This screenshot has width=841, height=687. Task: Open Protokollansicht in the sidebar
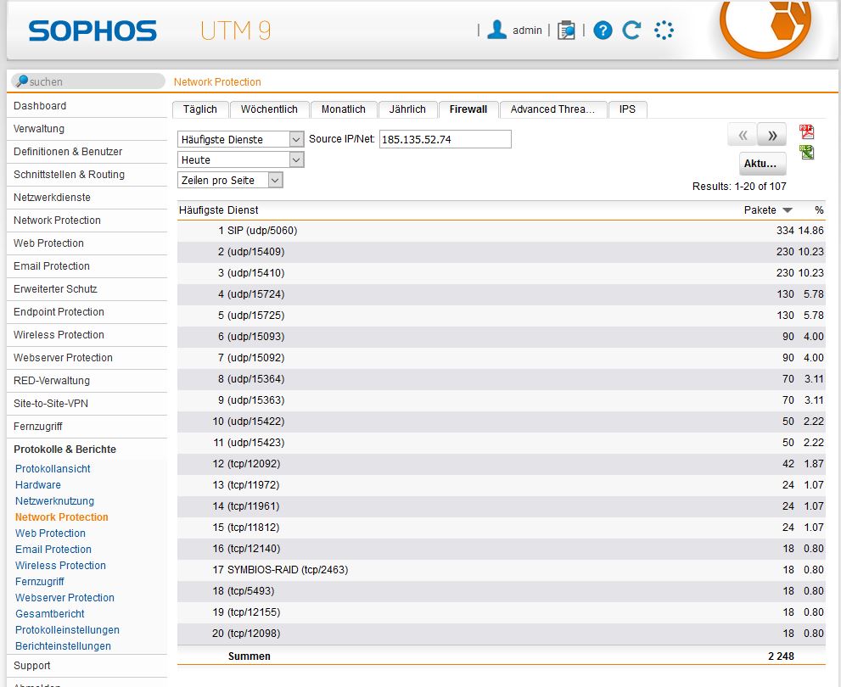click(x=53, y=468)
